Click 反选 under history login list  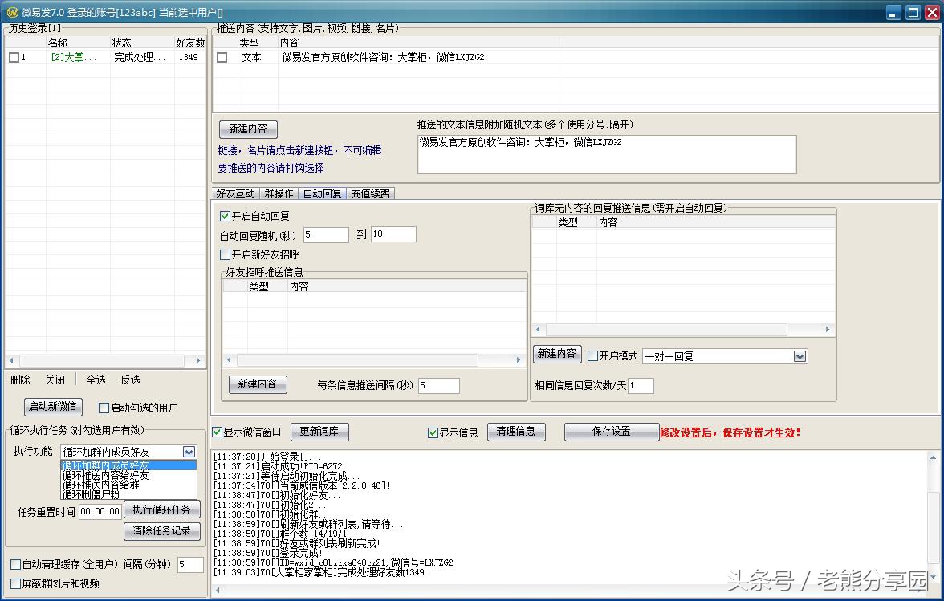click(131, 380)
